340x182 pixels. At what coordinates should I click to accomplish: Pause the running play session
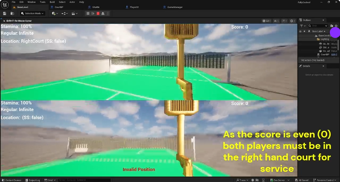tap(88, 14)
